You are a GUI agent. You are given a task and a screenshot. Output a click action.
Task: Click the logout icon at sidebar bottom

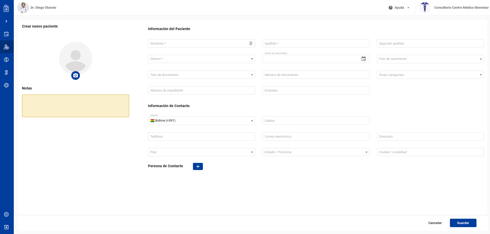[6, 227]
